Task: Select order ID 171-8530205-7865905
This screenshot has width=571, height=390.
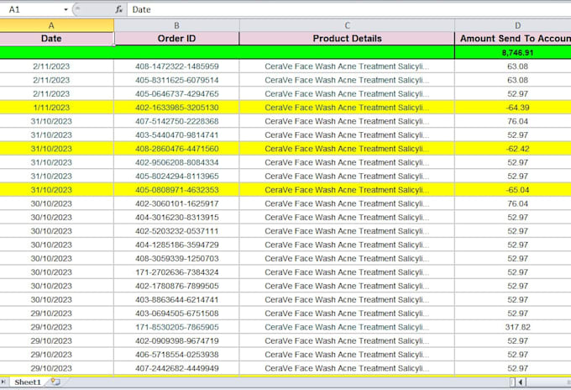Action: (176, 327)
